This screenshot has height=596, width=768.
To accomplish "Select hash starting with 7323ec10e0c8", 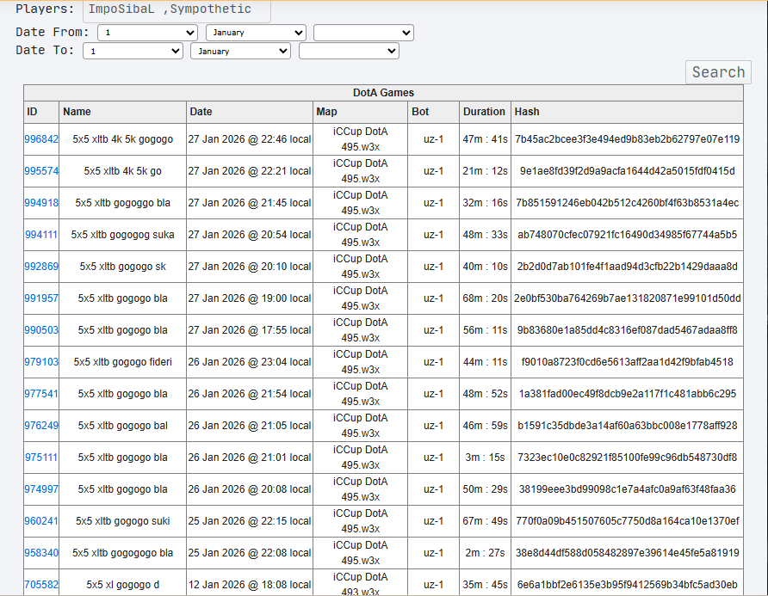I will click(x=627, y=458).
